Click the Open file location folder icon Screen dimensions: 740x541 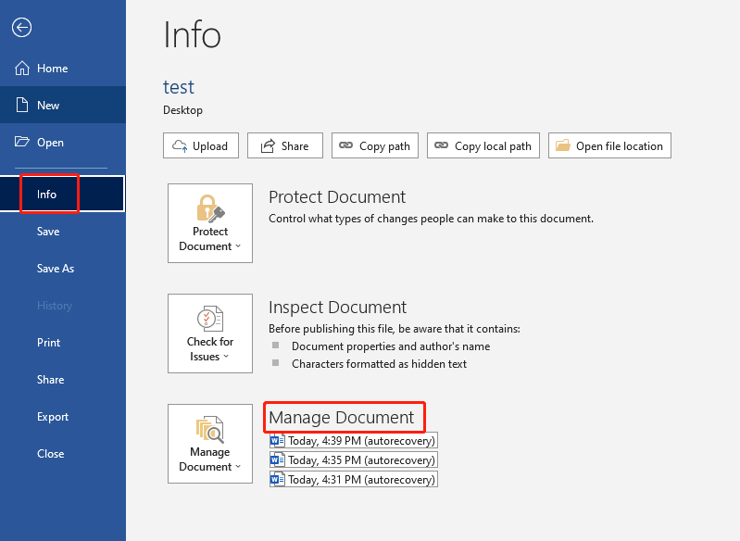tap(563, 146)
